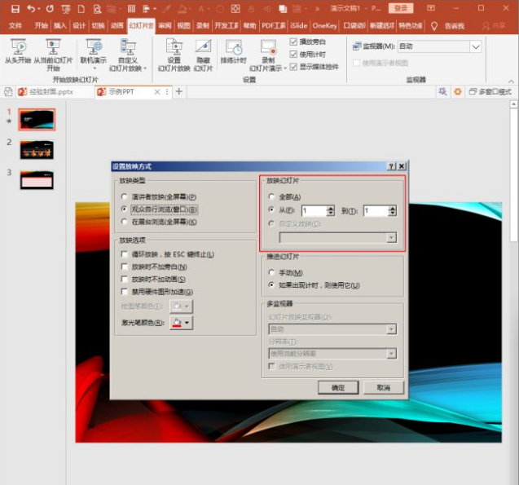519x485 pixels.
Task: Open the 监视器 dropdown in ribbon
Action: pyautogui.click(x=476, y=46)
